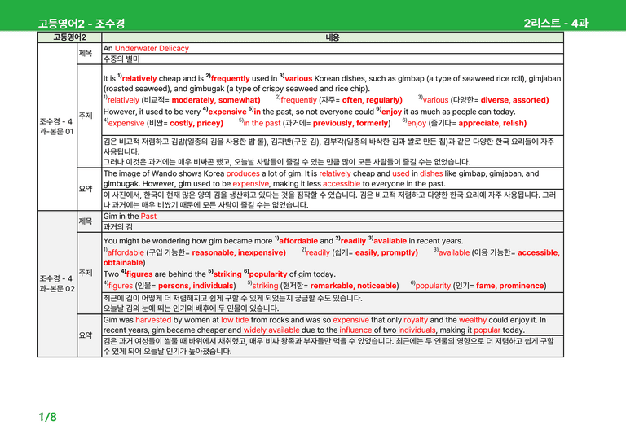The width and height of the screenshot is (626, 442).
Task: Click the '조수경 - 4과-본문 02' cell
Action: tap(57, 283)
